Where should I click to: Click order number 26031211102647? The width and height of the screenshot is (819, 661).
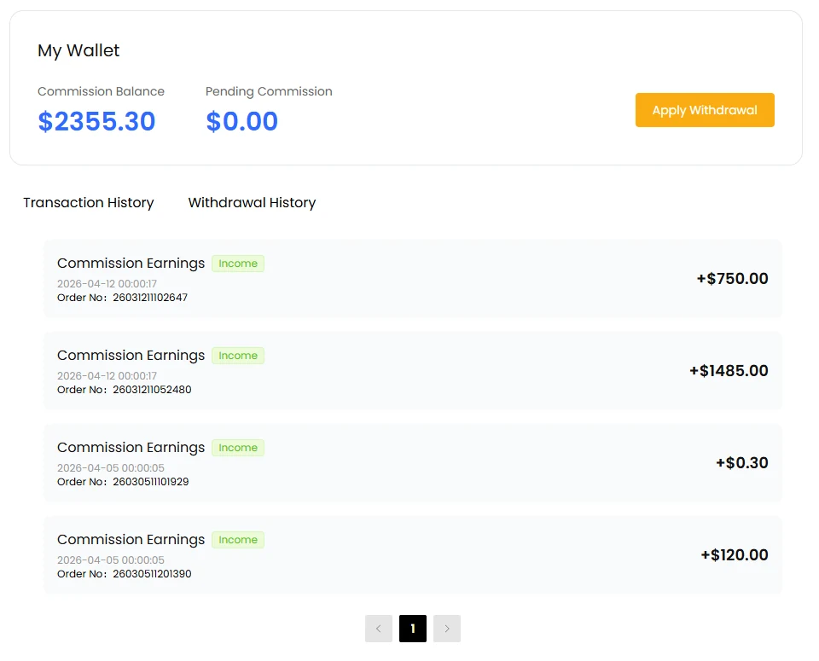[150, 298]
